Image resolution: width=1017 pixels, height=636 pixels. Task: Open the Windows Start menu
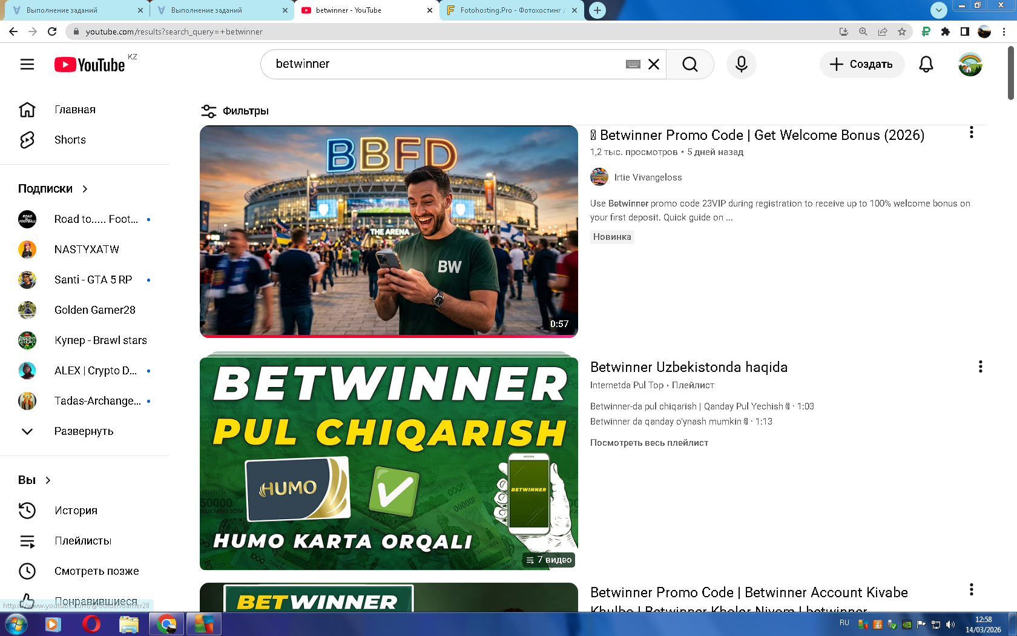tap(16, 624)
